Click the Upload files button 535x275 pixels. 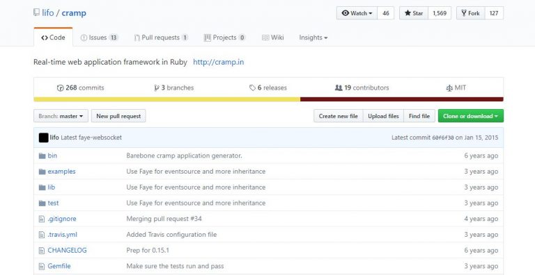(383, 116)
